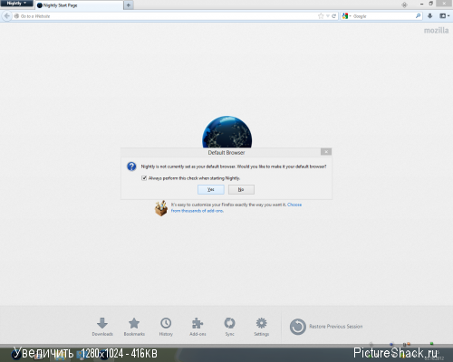Focus the Go to a Website address bar
453x362 pixels.
click(165, 16)
